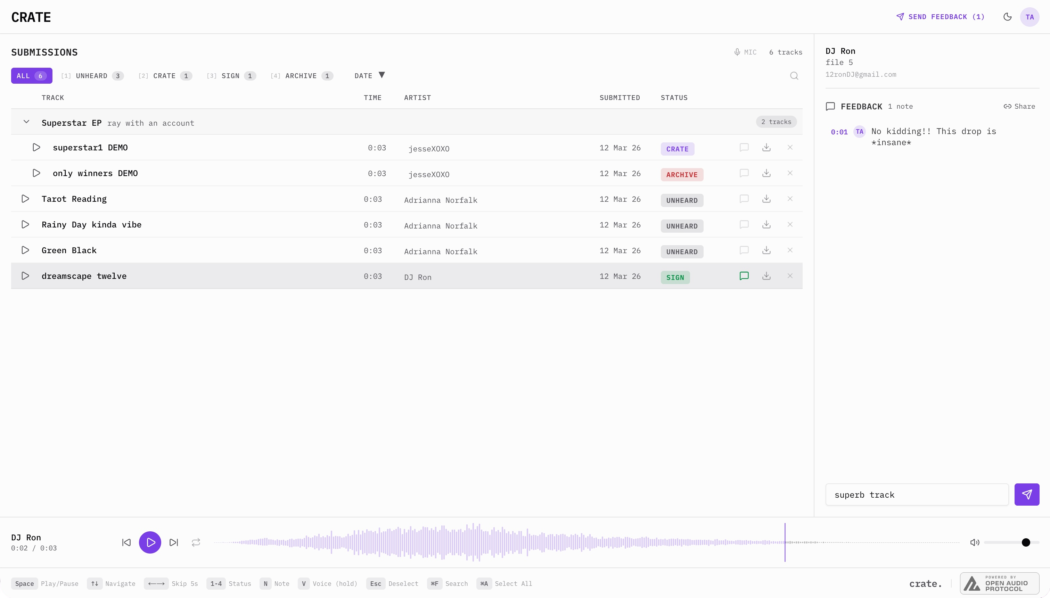This screenshot has height=598, width=1050.
Task: Open the DATE sort dropdown
Action: pyautogui.click(x=369, y=76)
